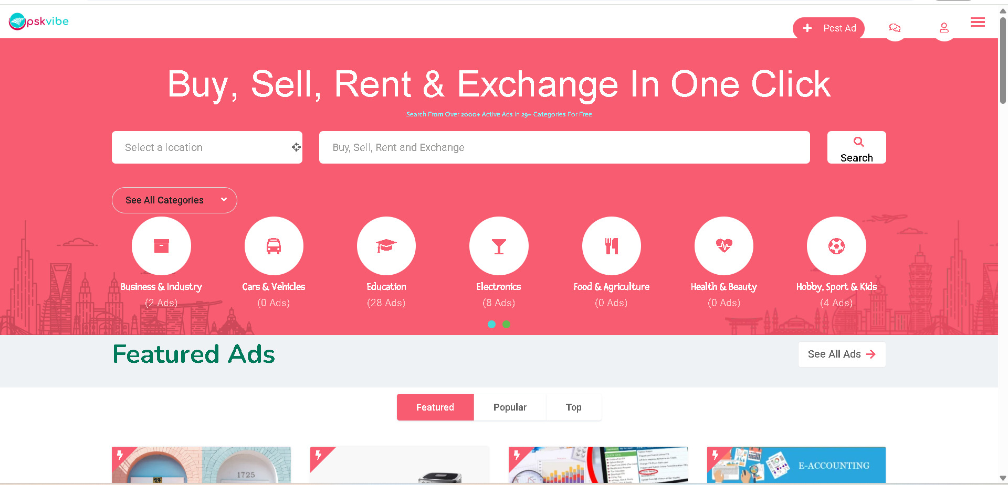
Task: Click the detect my location crosshair icon
Action: [x=296, y=147]
